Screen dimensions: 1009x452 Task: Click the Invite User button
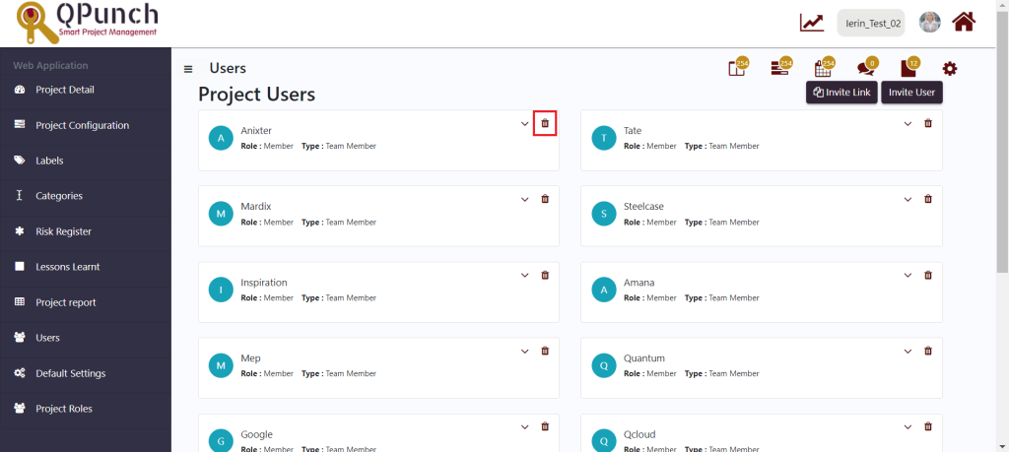point(911,92)
